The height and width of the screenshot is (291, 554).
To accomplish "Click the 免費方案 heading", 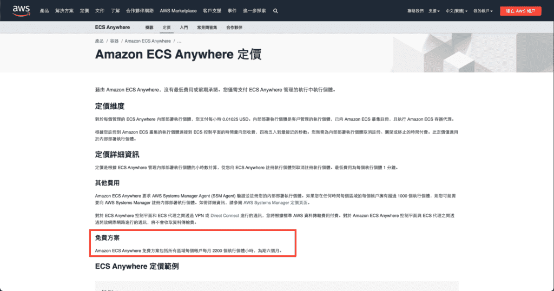I will point(107,237).
